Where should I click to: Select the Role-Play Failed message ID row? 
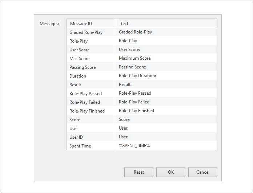click(x=91, y=102)
